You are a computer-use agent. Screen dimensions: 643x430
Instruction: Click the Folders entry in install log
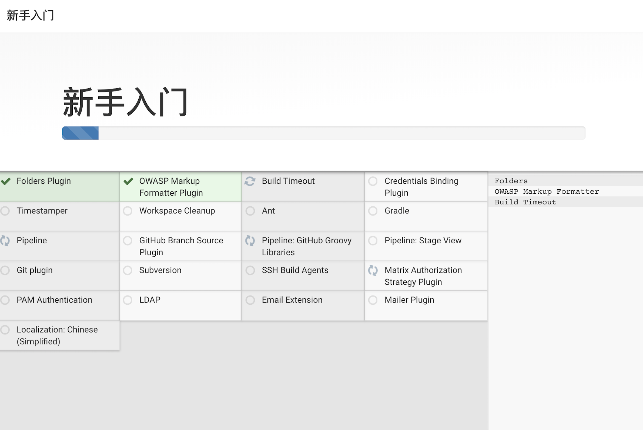(511, 181)
